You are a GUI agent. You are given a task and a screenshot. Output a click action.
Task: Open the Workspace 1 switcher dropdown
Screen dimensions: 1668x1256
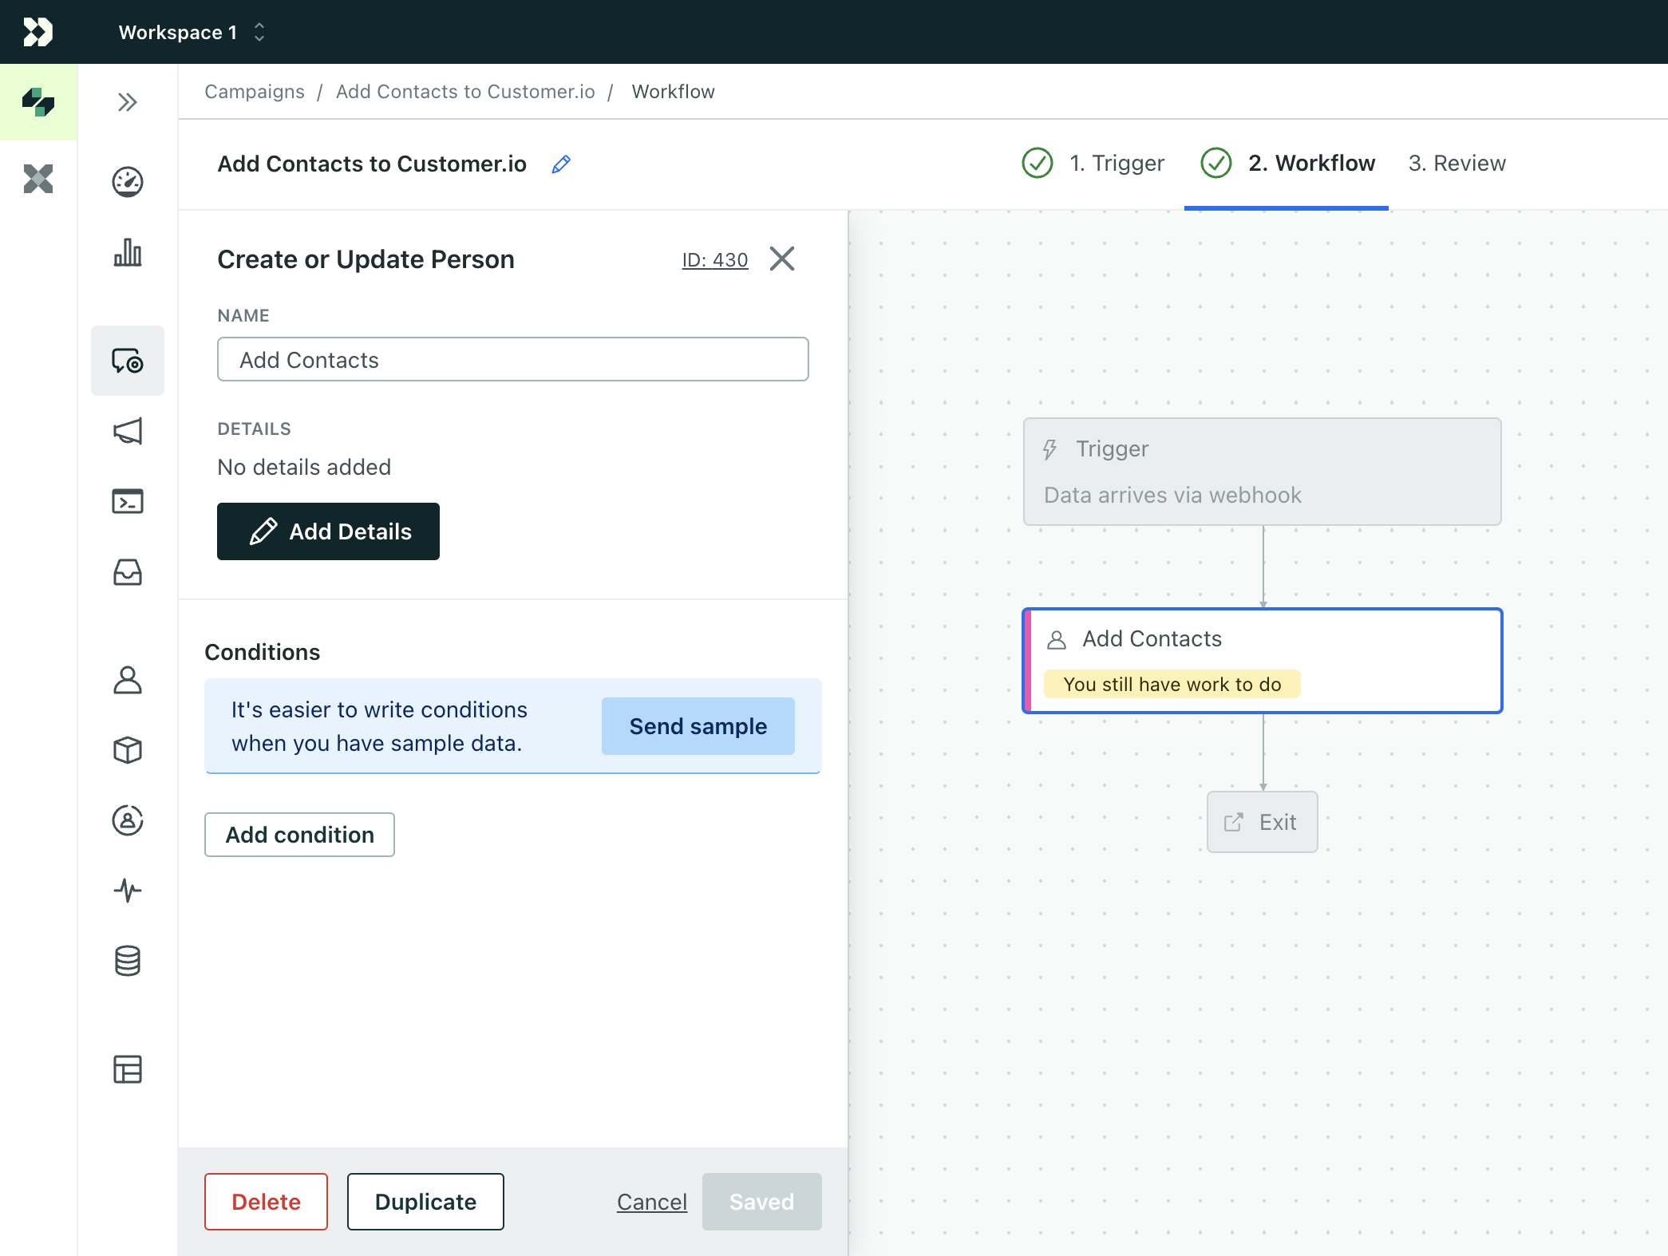192,32
